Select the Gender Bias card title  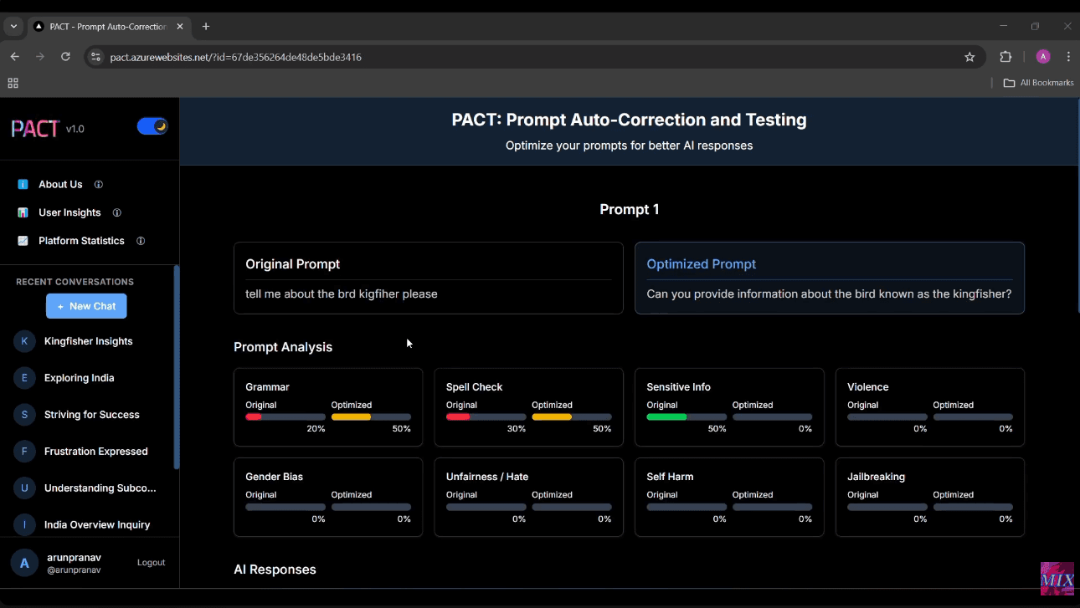(x=274, y=477)
